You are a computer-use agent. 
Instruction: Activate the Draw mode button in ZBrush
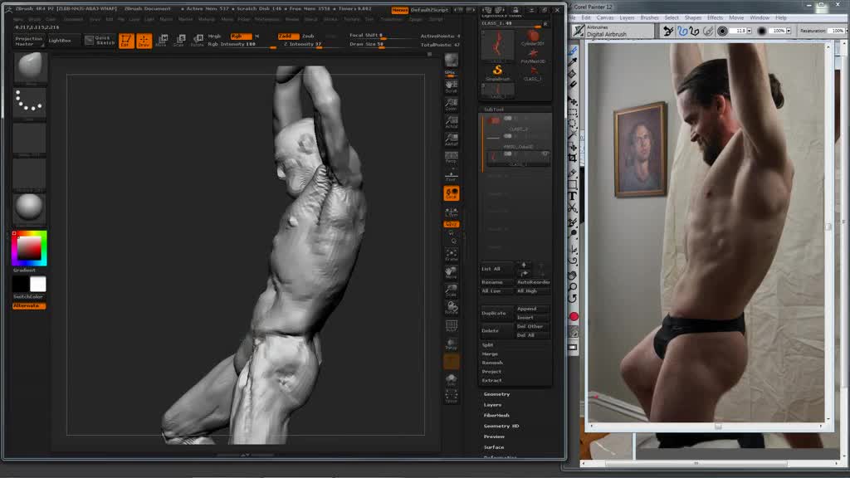coord(144,41)
